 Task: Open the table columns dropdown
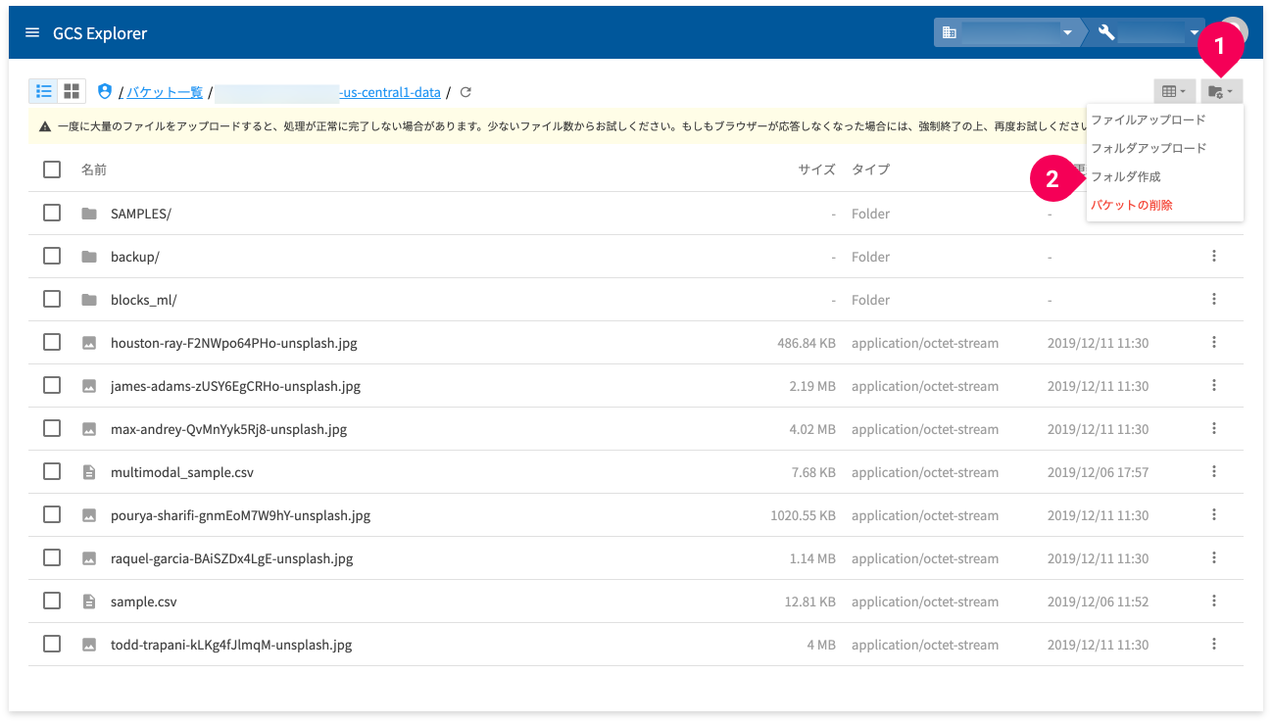tap(1174, 91)
